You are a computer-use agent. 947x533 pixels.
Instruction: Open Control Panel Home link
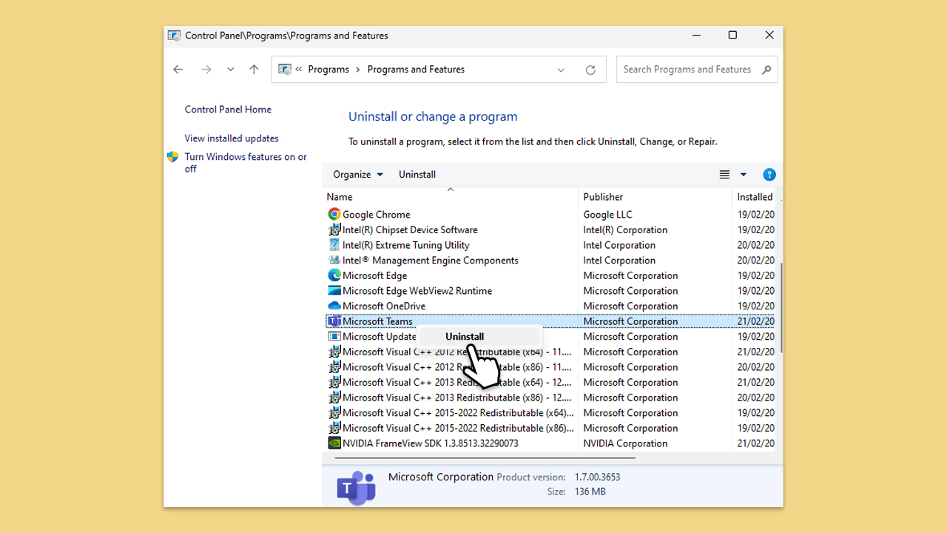pyautogui.click(x=228, y=109)
